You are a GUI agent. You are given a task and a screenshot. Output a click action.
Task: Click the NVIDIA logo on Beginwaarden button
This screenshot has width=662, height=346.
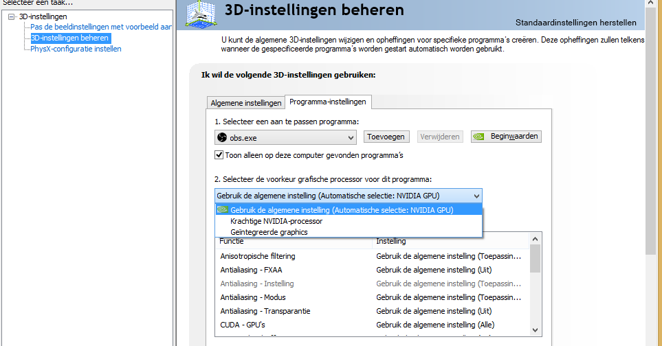click(x=478, y=137)
